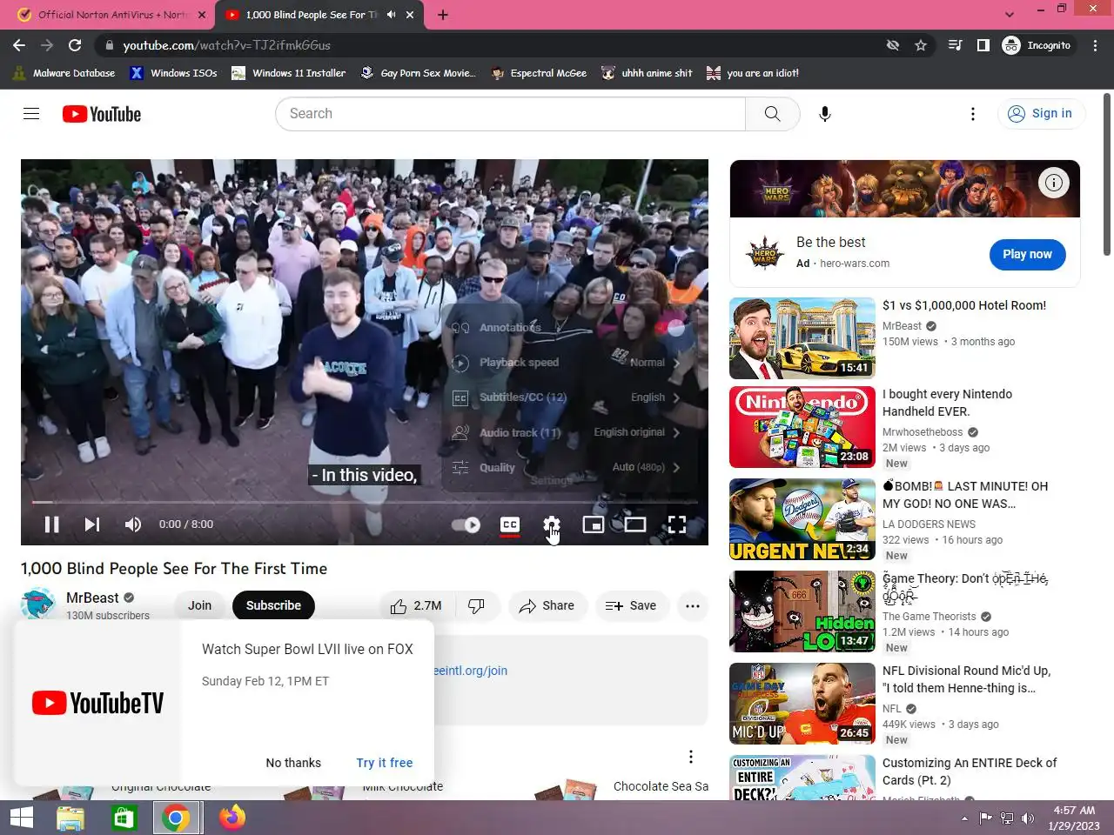Toggle the Annotations switch
The image size is (1114, 835).
click(672, 328)
